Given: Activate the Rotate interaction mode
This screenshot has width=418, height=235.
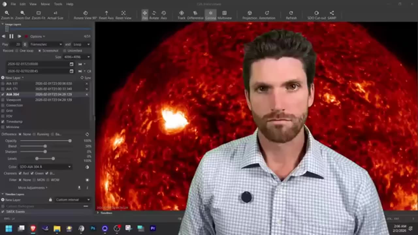Looking at the screenshot, I should [x=154, y=15].
